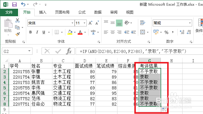
Task: Toggle italic formatting
Action: click(37, 32)
